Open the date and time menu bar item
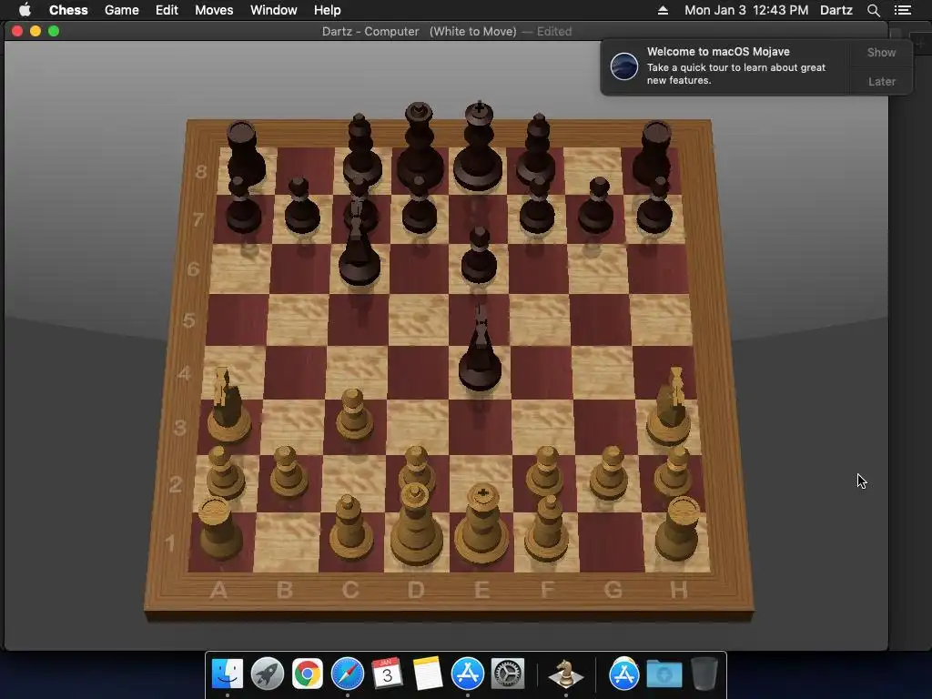Viewport: 932px width, 699px height. 746,10
